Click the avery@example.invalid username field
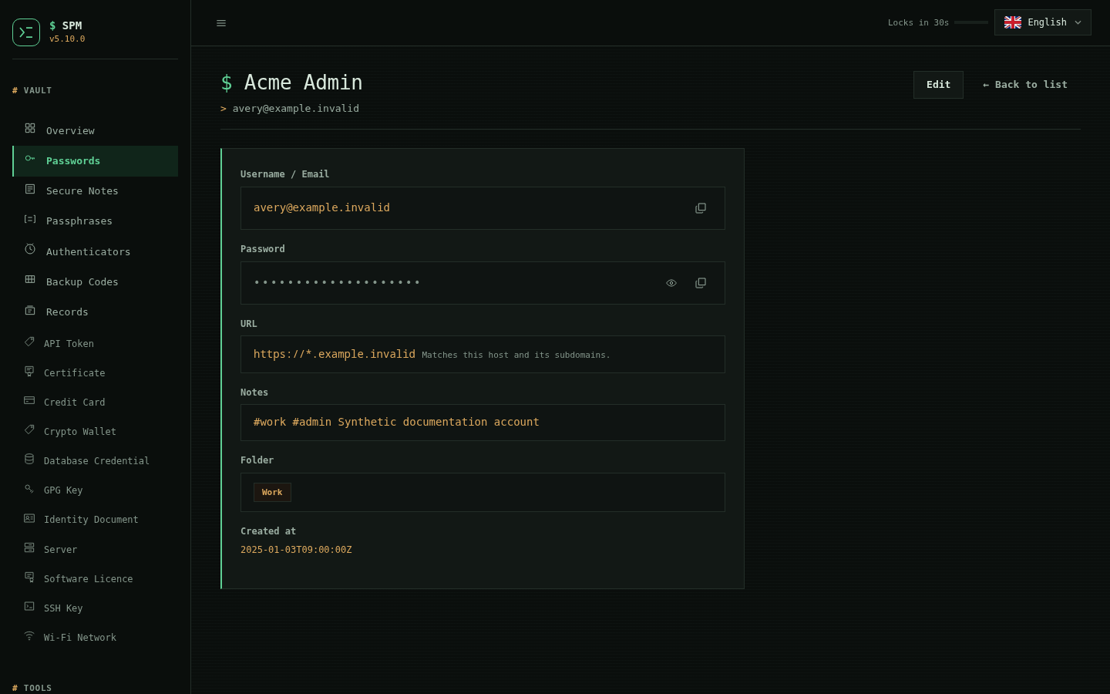Viewport: 1110px width, 694px height. click(483, 208)
